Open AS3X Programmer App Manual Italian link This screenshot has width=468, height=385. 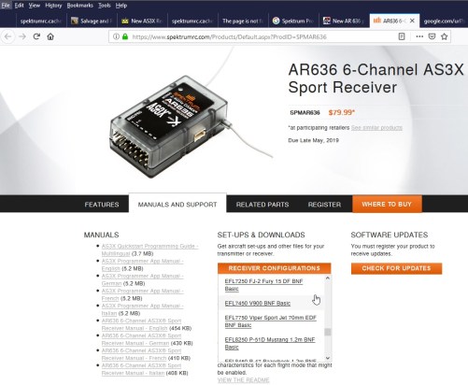(x=142, y=309)
